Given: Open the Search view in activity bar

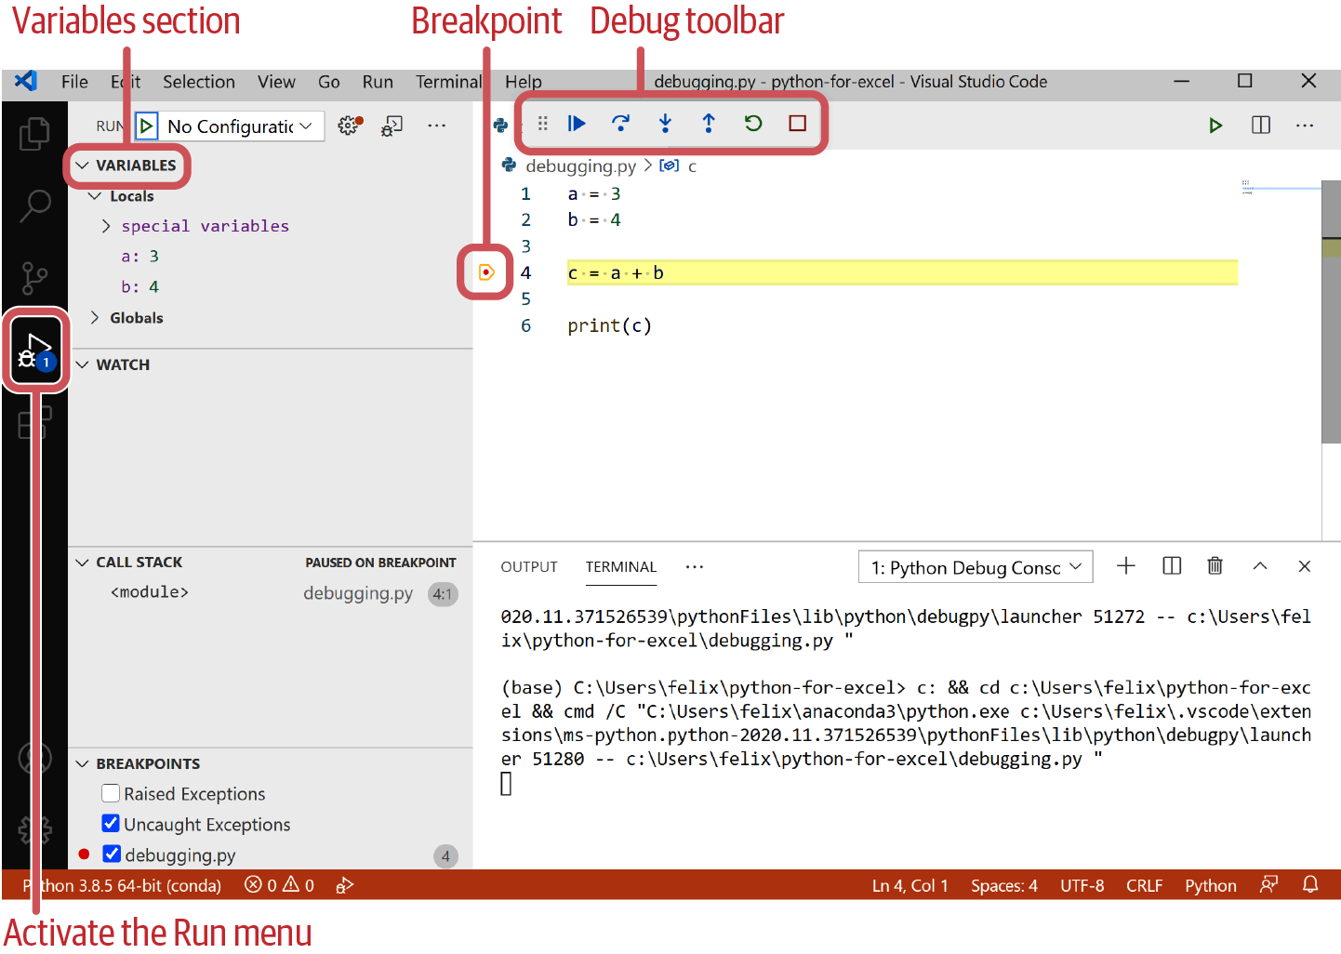Looking at the screenshot, I should point(34,205).
